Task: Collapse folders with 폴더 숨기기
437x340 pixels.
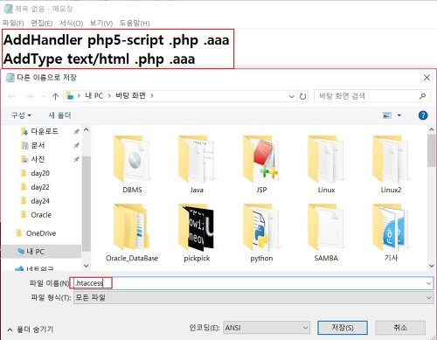Action: [x=31, y=330]
